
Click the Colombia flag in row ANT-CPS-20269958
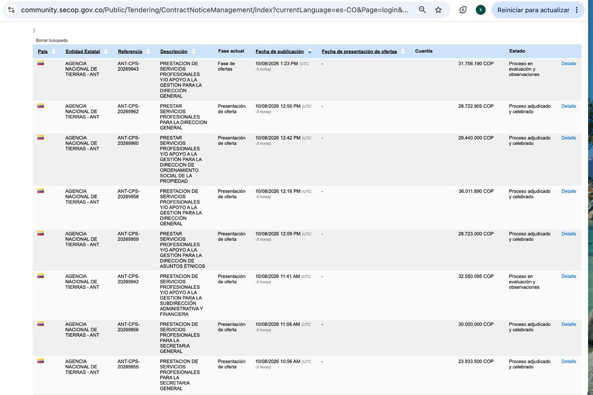tap(41, 191)
